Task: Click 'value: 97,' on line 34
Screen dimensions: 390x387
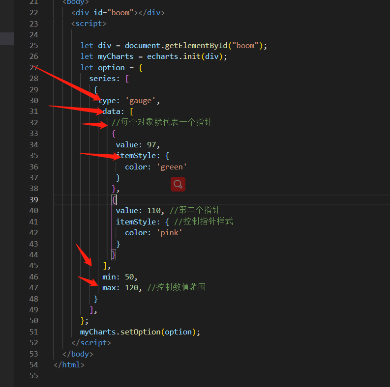Action: click(138, 144)
